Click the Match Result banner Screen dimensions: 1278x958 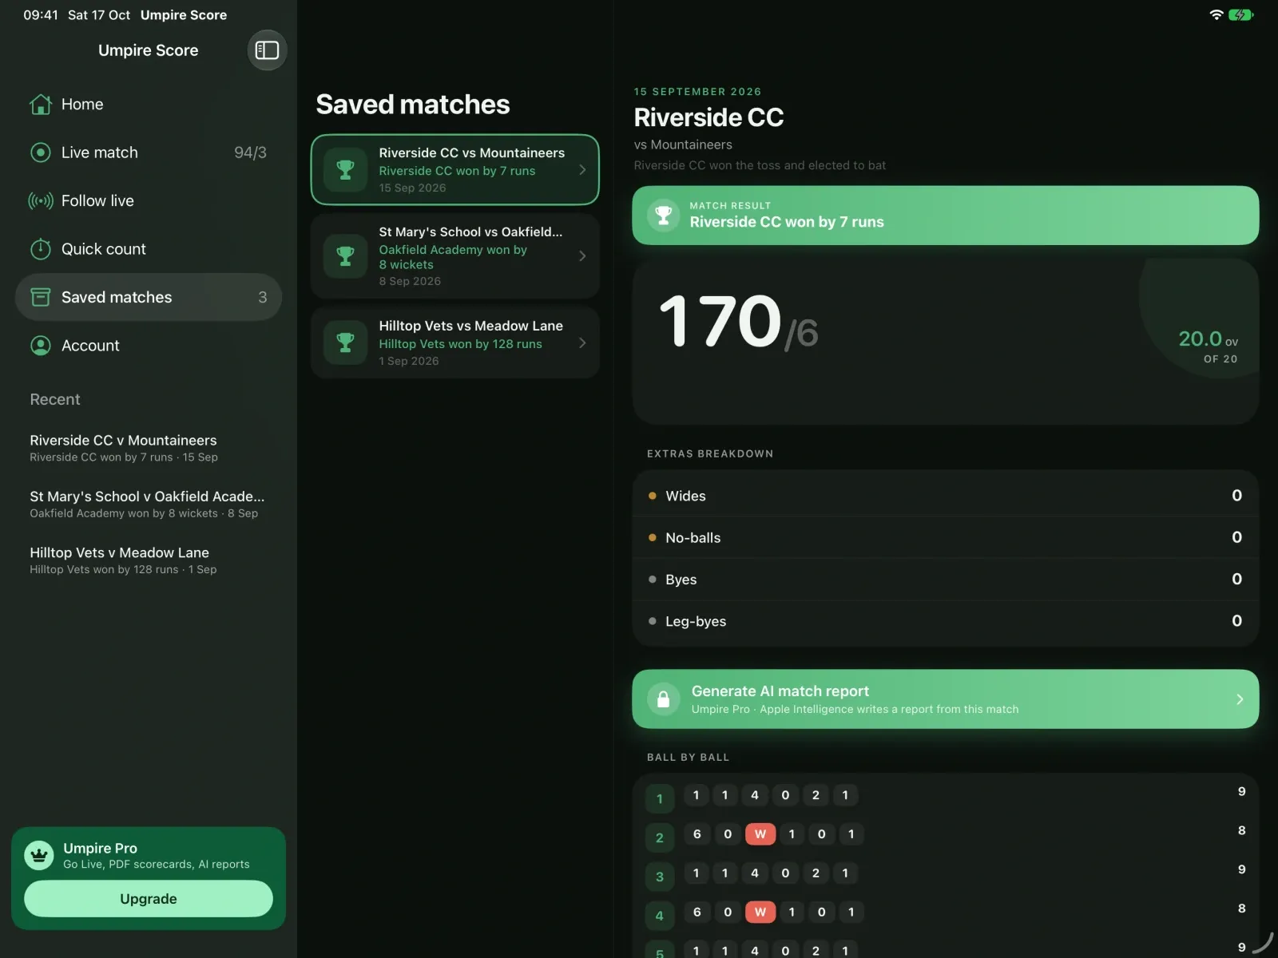pos(946,216)
